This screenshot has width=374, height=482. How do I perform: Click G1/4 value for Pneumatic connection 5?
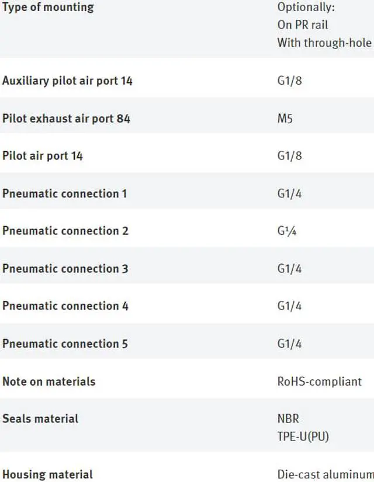[289, 344]
